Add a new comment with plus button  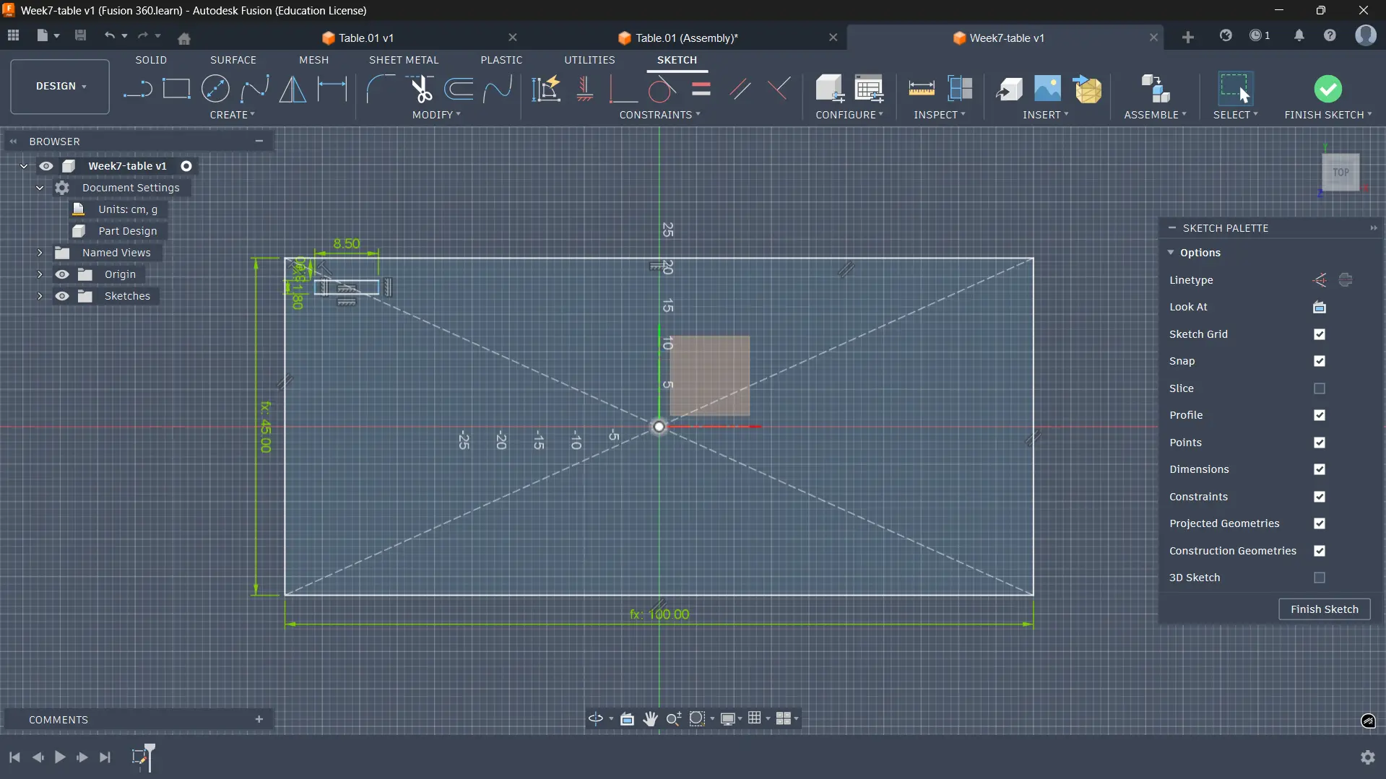coord(259,720)
